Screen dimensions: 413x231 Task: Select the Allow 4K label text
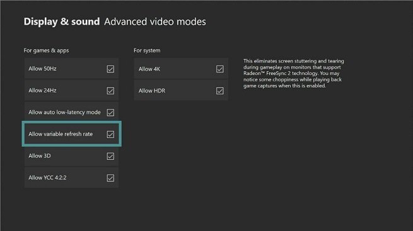(149, 69)
